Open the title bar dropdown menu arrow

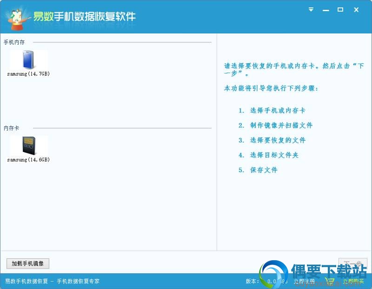tap(311, 9)
